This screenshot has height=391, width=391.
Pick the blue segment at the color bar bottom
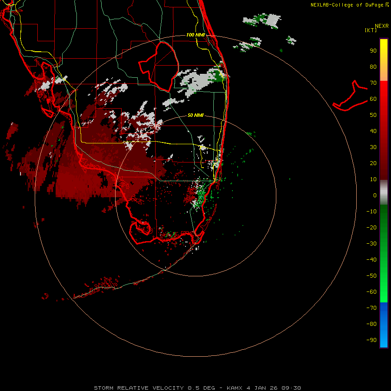click(x=384, y=325)
